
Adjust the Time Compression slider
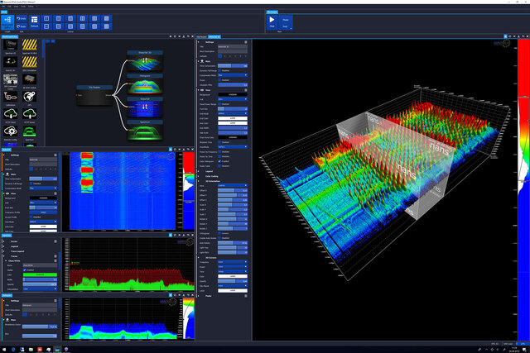tap(233, 66)
